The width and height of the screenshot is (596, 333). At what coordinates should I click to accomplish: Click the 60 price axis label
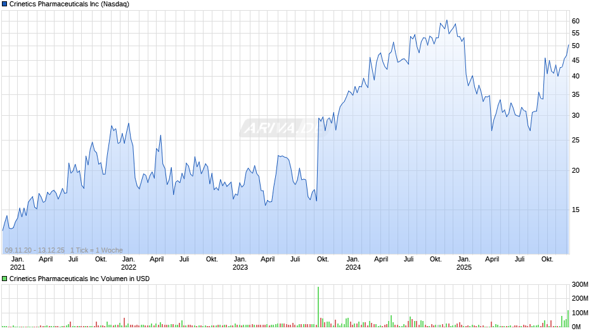click(x=576, y=22)
